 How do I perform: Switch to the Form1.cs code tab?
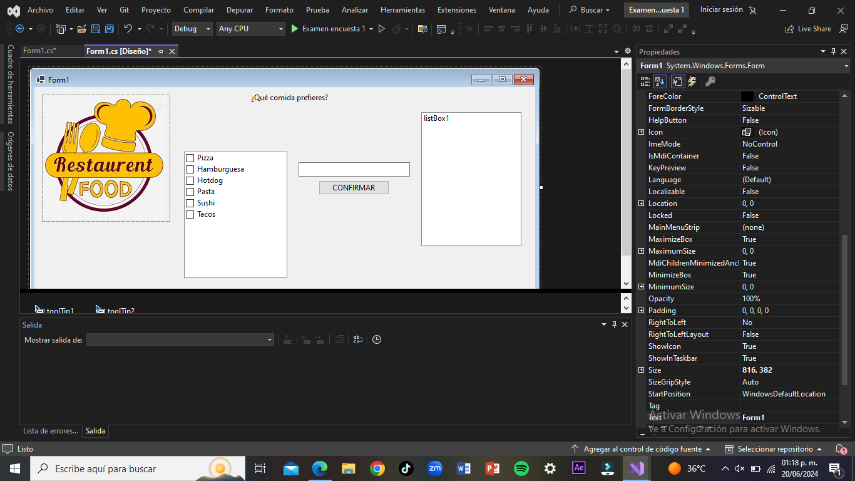point(40,51)
